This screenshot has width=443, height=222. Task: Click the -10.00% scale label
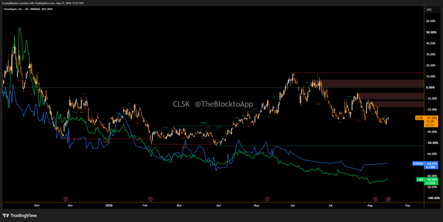coord(430,99)
